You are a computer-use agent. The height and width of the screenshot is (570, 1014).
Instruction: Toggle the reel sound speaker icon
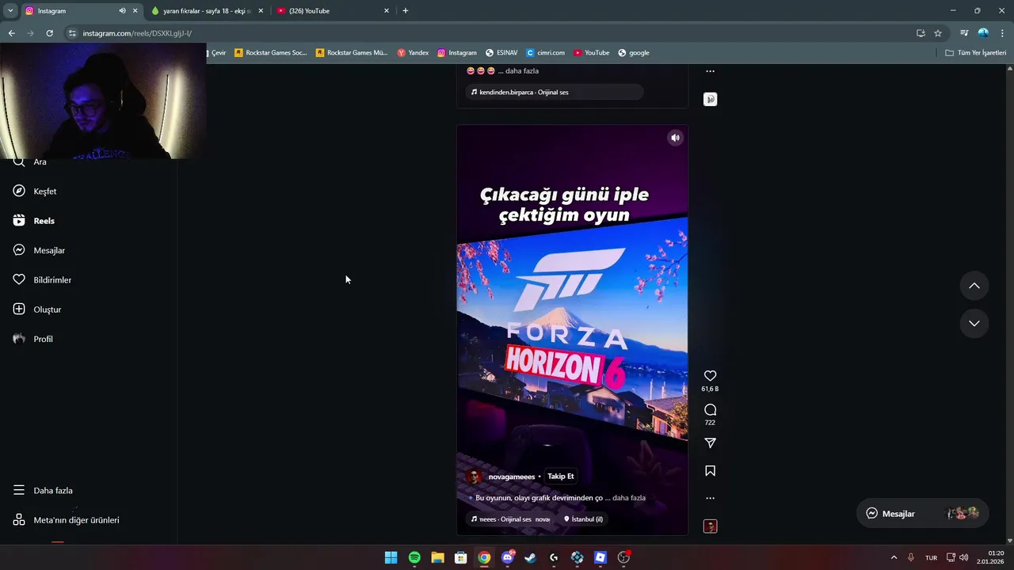coord(675,138)
